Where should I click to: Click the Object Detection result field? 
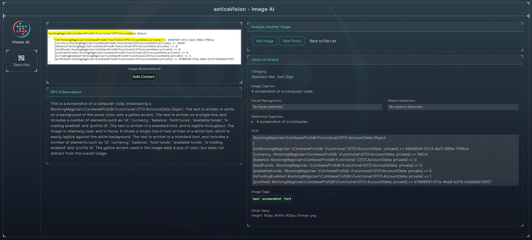pos(453,107)
